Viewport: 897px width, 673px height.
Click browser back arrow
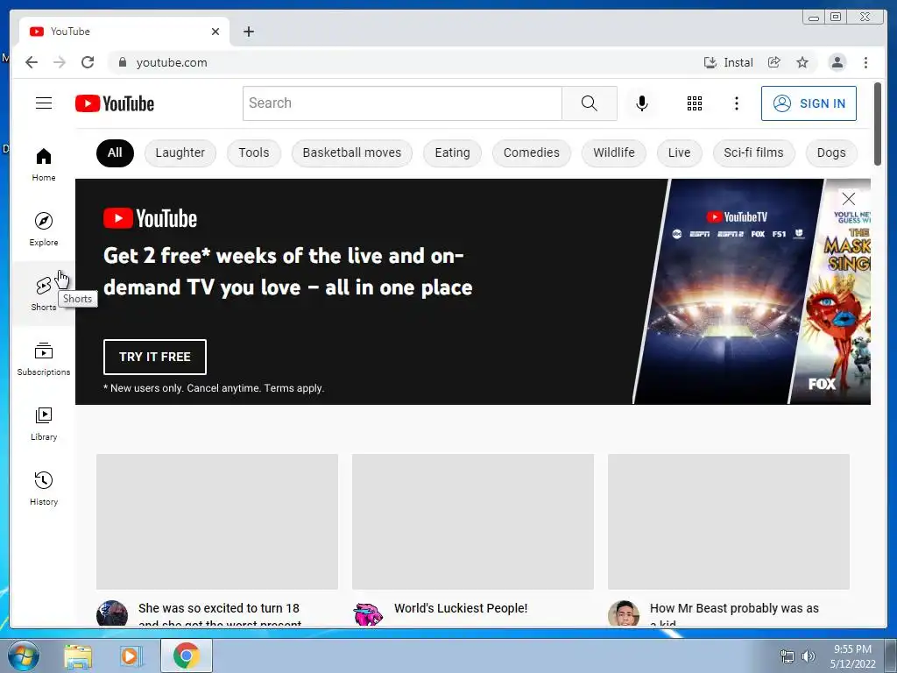pos(32,62)
